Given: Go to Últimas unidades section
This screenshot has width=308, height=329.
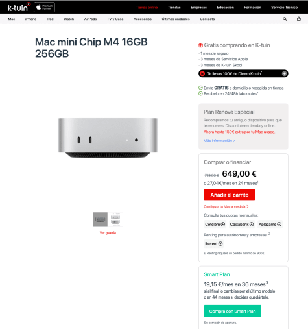Looking at the screenshot, I should click(176, 19).
